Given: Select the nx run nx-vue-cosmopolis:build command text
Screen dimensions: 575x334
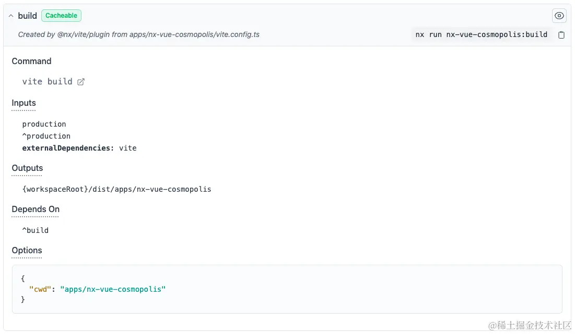Looking at the screenshot, I should tap(481, 34).
